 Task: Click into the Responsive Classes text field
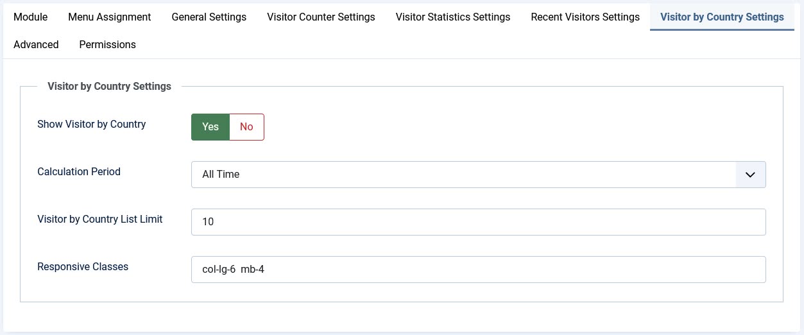(478, 270)
